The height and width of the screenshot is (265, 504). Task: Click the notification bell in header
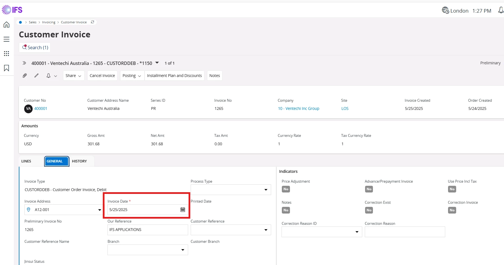501,10
